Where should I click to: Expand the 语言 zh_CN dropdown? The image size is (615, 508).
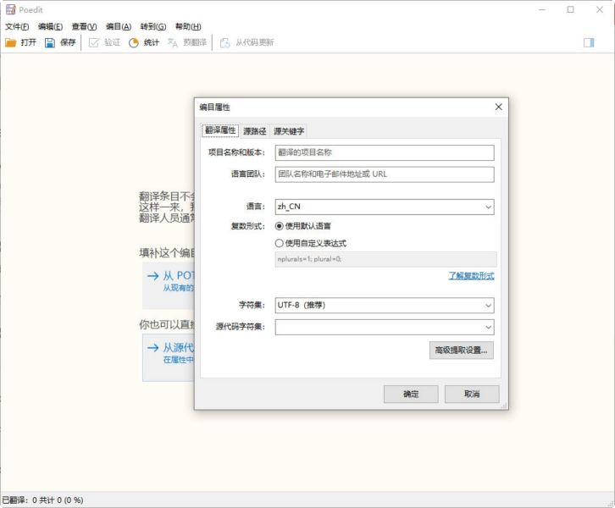488,207
